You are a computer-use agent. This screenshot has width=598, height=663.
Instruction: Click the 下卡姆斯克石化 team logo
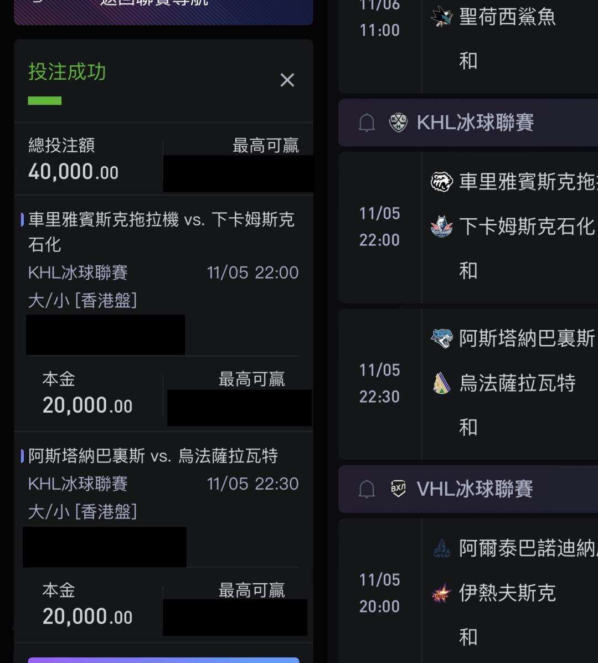pyautogui.click(x=441, y=227)
